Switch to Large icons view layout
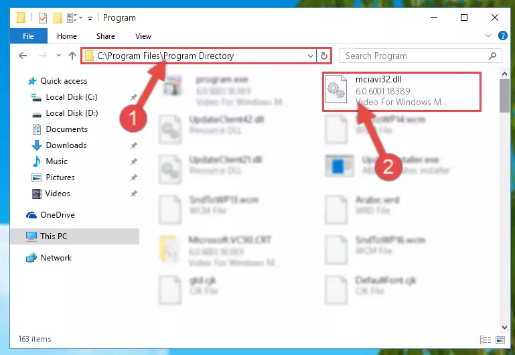515x355 pixels. pyautogui.click(x=500, y=340)
